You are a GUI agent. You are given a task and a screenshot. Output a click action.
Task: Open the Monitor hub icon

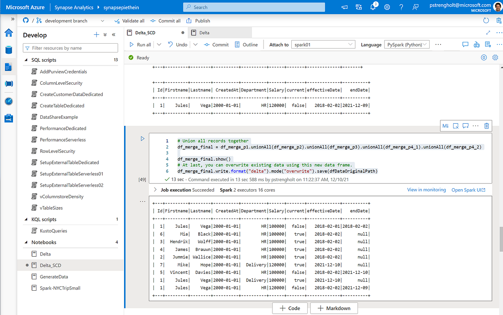(8, 101)
